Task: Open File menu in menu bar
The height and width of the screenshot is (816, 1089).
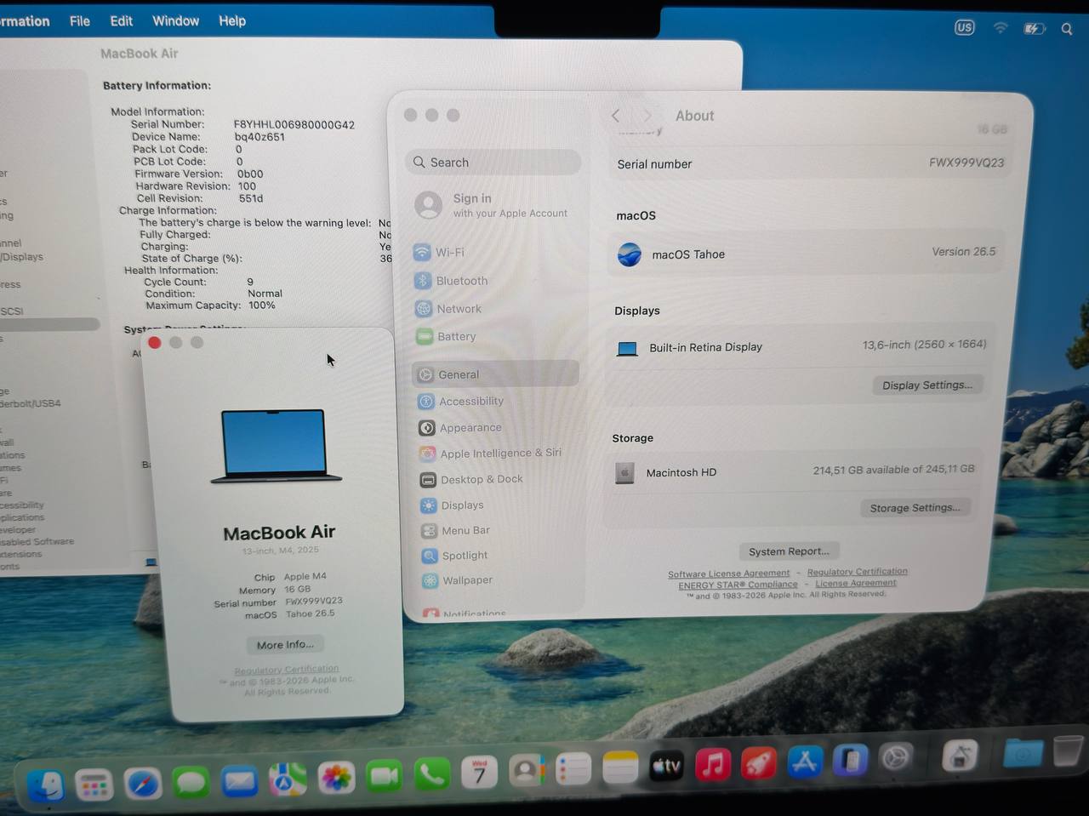Action: (x=80, y=21)
